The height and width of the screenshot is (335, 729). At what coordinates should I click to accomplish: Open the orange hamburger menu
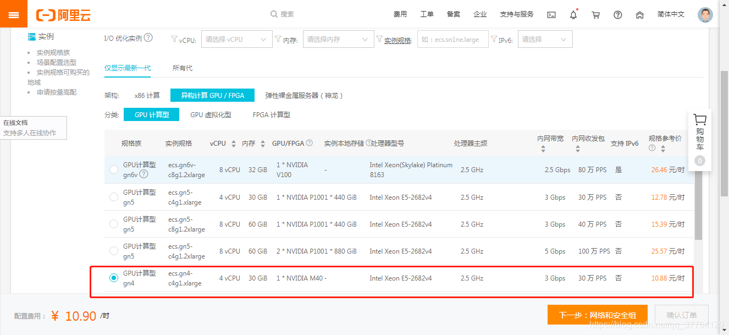14,15
